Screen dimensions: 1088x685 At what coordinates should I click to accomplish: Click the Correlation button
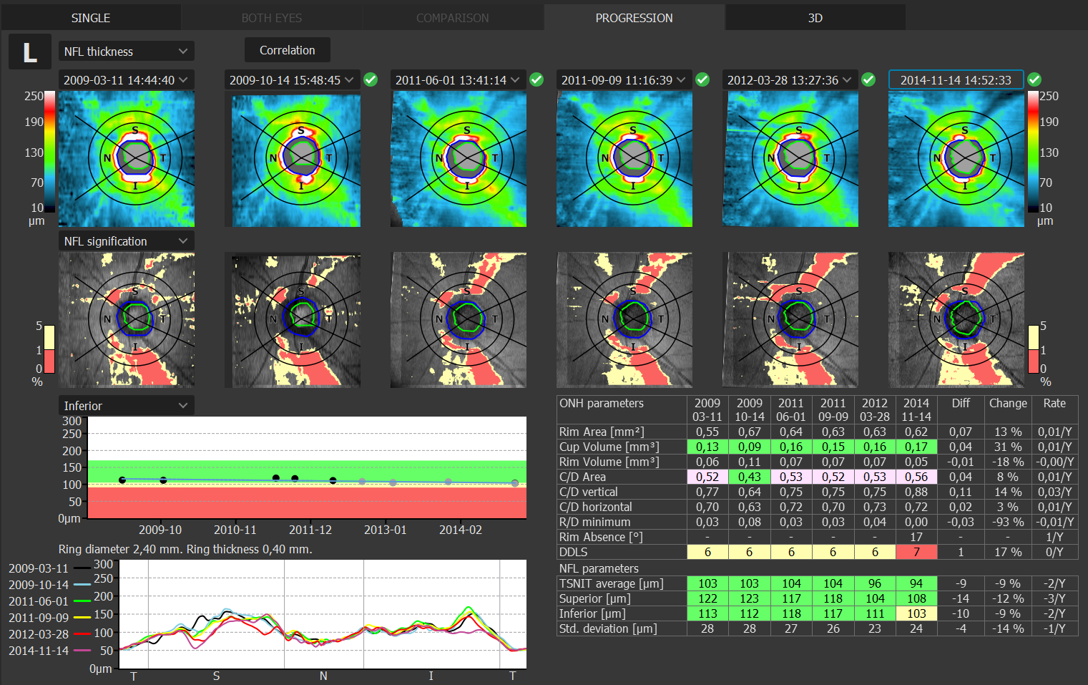[x=288, y=50]
